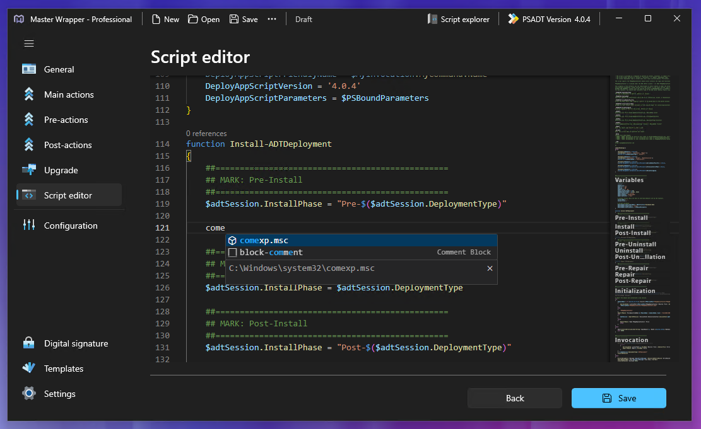701x429 pixels.
Task: Click the Configuration sliders icon
Action: (29, 226)
